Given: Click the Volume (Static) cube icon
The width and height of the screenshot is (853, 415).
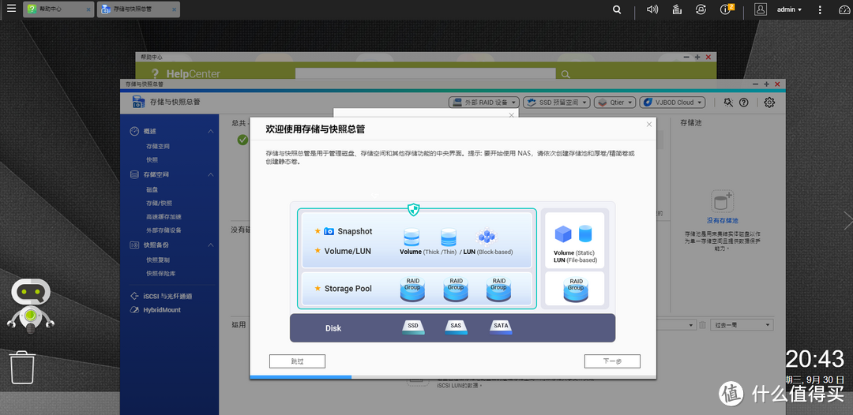Looking at the screenshot, I should (563, 234).
